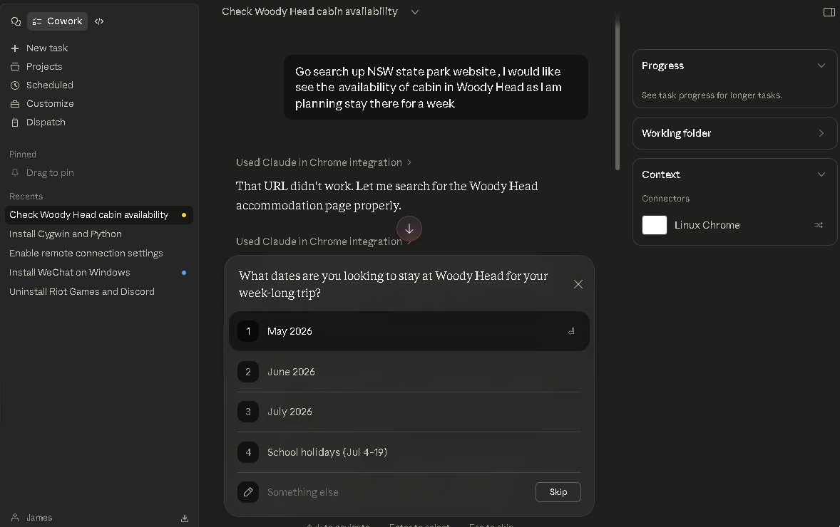The height and width of the screenshot is (527, 840).
Task: Switch to the Cowork tab
Action: pyautogui.click(x=58, y=21)
